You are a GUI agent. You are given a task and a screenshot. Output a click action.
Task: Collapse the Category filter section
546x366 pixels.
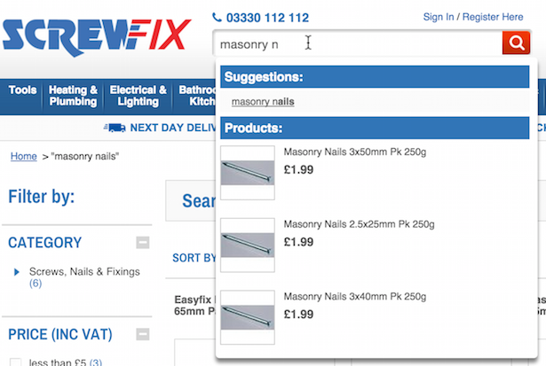pyautogui.click(x=143, y=243)
